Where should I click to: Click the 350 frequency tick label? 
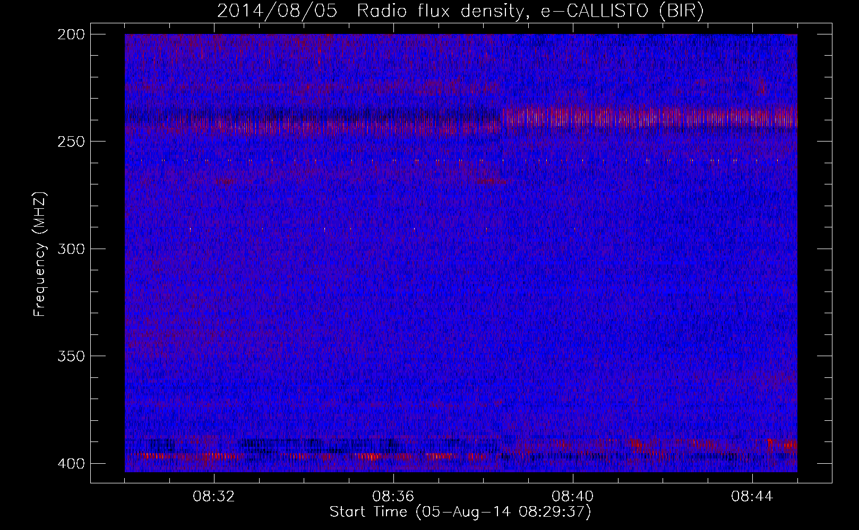(71, 356)
